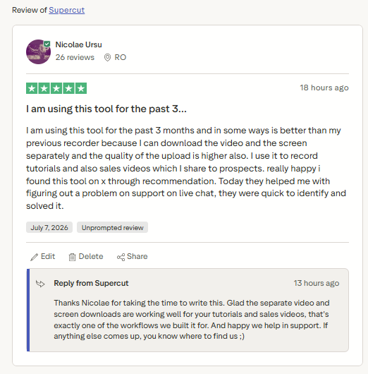Select the Share review button
This screenshot has height=374, width=368.
click(x=133, y=257)
